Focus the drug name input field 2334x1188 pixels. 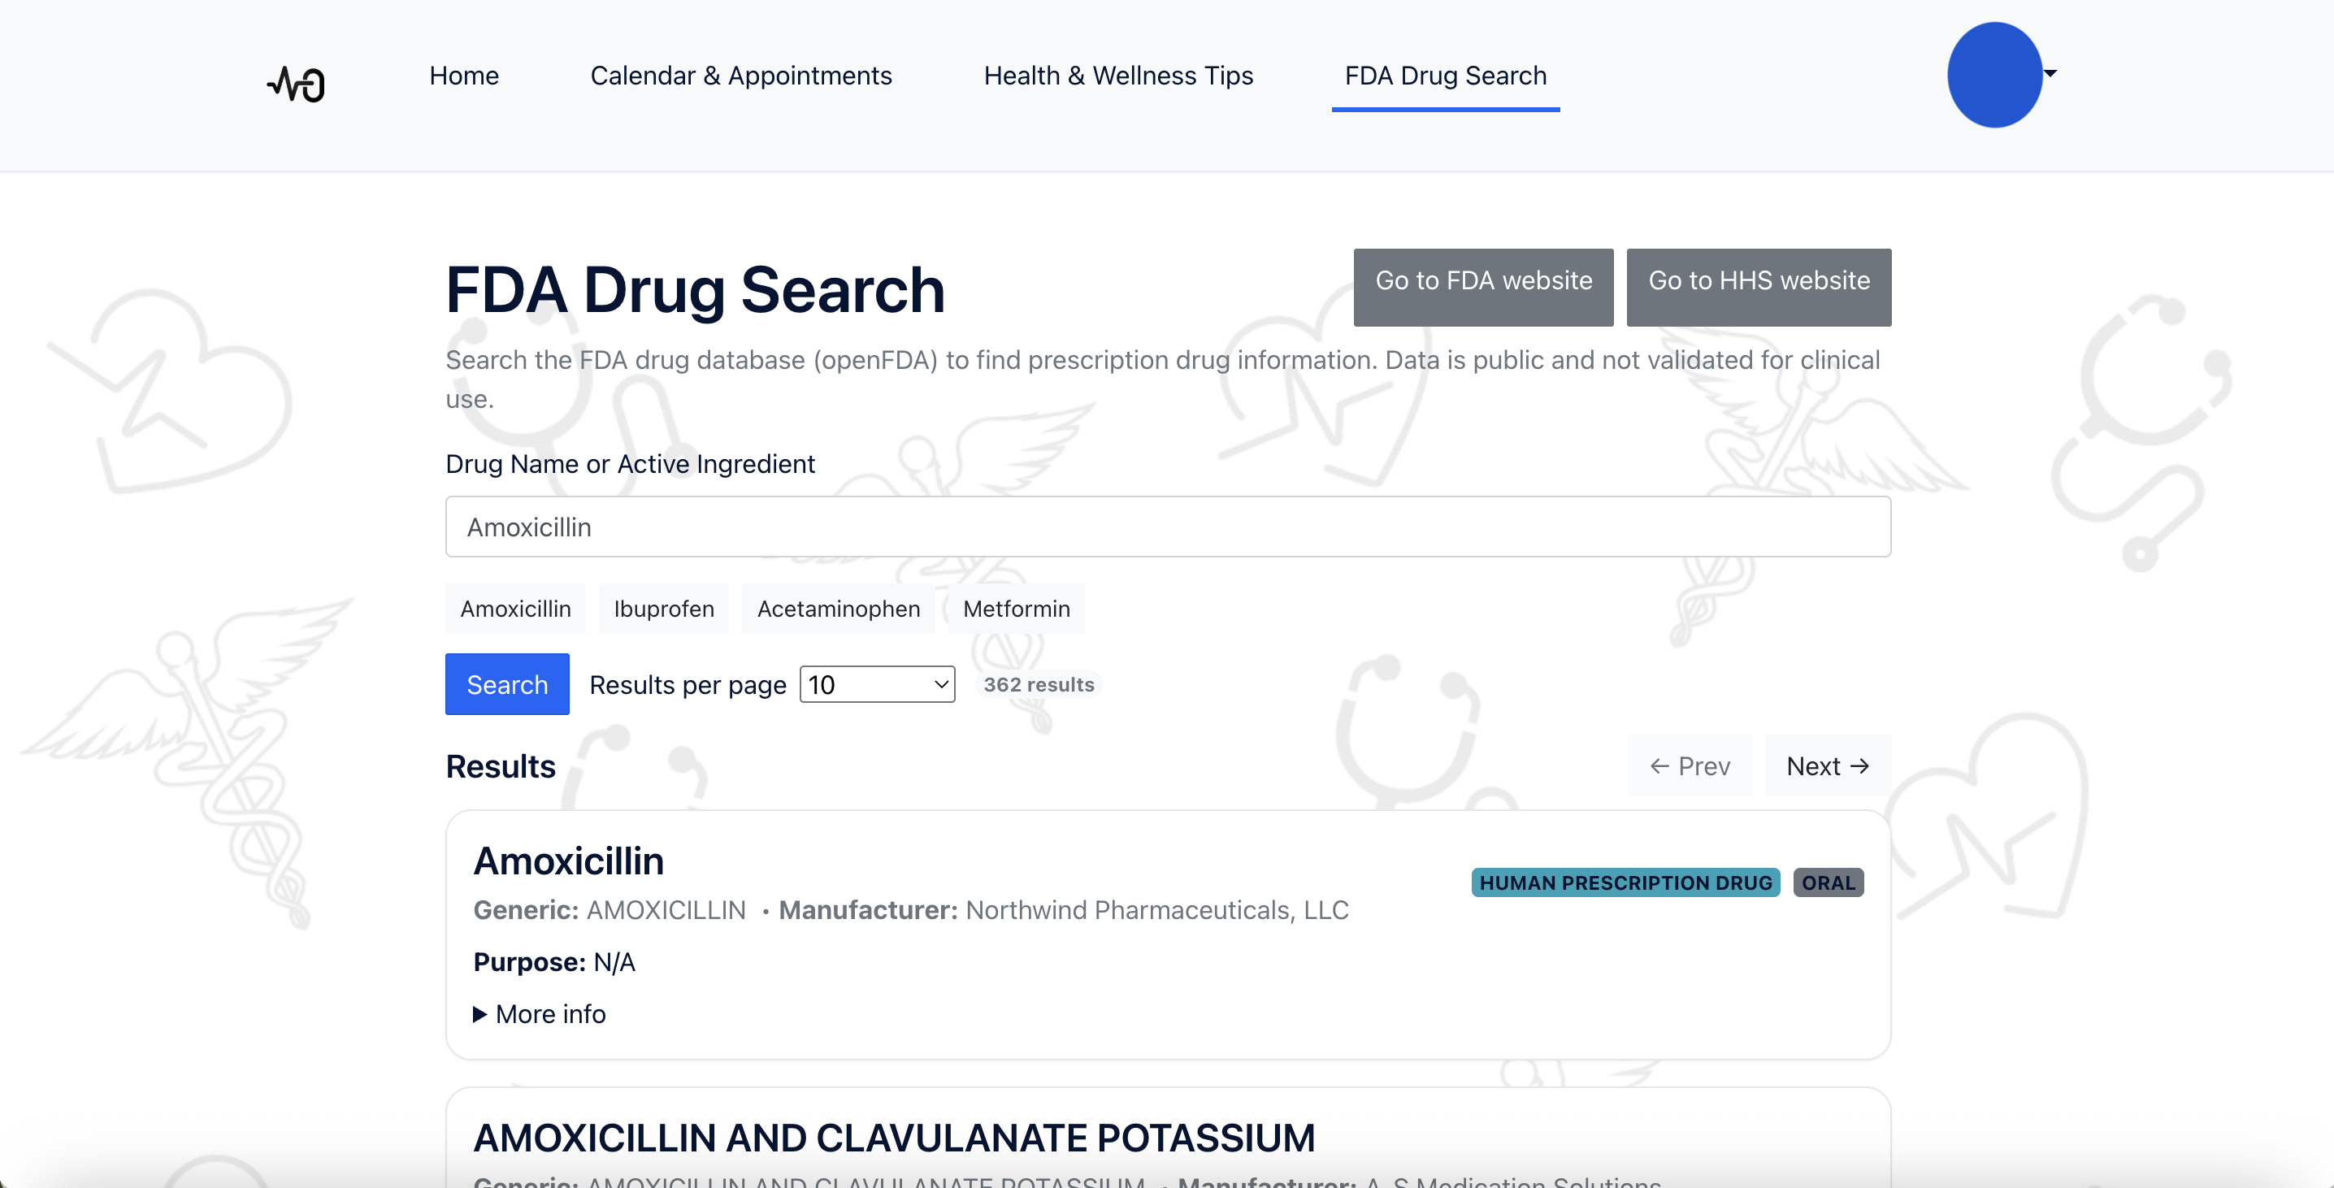pos(1167,527)
